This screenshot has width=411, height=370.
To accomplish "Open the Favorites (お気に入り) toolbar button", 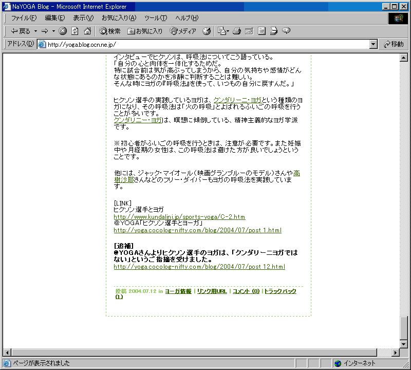I will [x=145, y=31].
